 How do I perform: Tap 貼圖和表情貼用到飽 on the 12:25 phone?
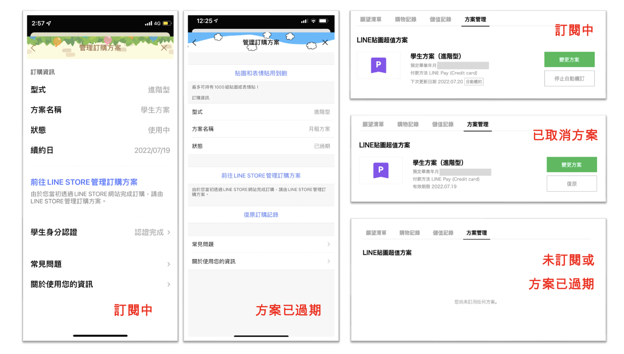pyautogui.click(x=261, y=73)
